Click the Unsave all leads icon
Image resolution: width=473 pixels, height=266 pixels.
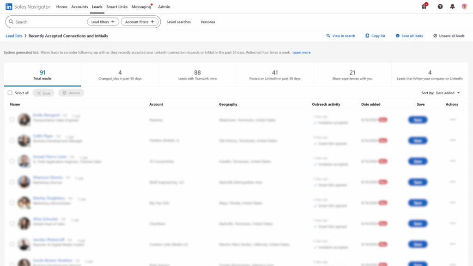pyautogui.click(x=435, y=36)
